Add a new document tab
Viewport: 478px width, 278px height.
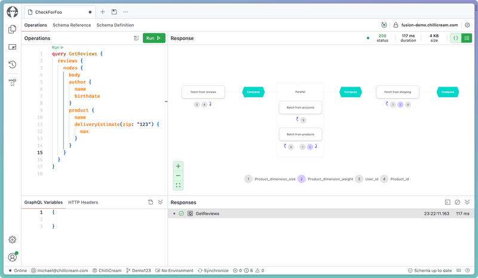pyautogui.click(x=103, y=12)
